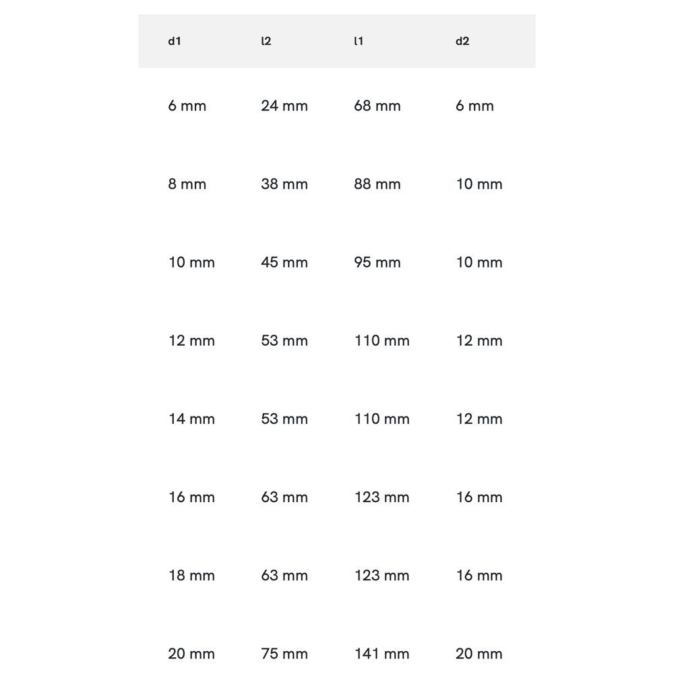Click the d2 column header
Viewport: 674px width, 674px height.
[462, 41]
